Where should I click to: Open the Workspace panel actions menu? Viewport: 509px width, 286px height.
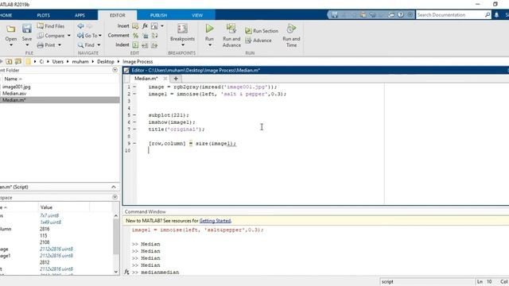click(115, 197)
